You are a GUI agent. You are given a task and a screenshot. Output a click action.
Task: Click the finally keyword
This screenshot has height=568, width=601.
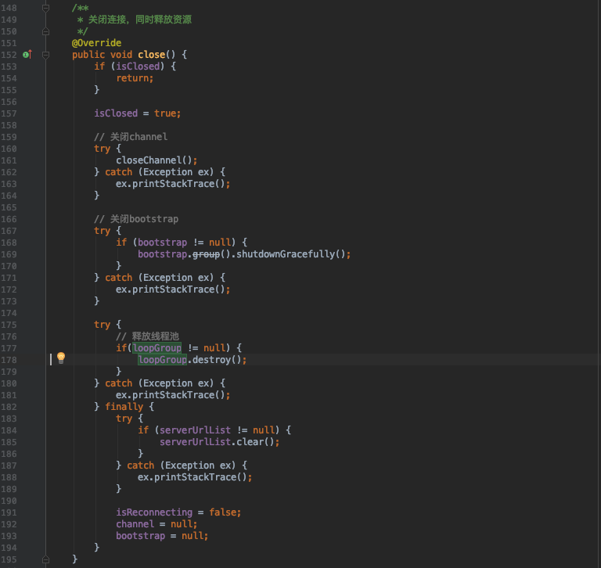coord(124,407)
